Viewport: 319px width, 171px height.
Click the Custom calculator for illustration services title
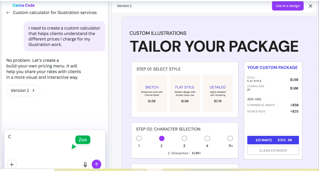coord(55,12)
